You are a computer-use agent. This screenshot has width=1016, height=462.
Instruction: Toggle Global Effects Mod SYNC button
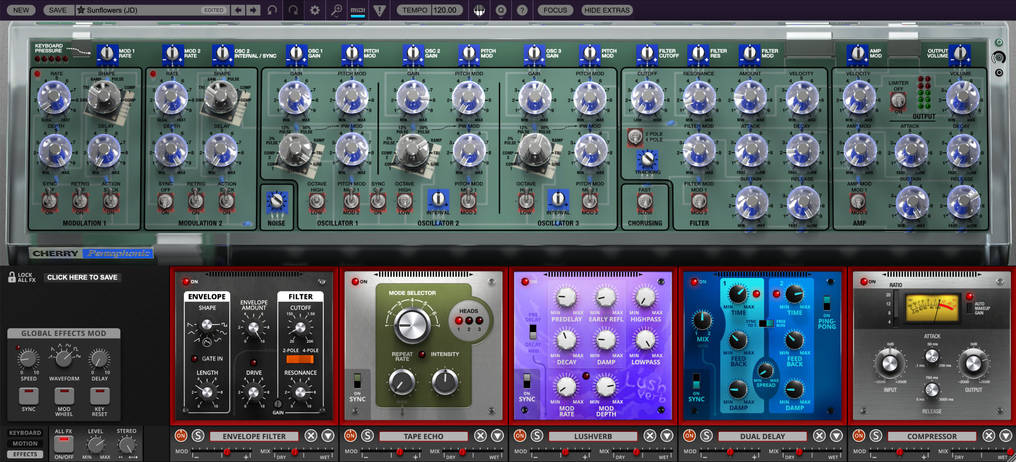click(29, 396)
